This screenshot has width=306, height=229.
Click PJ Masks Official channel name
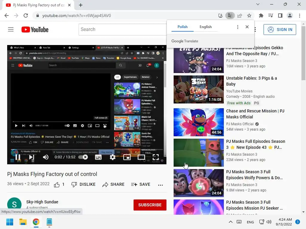[240, 124]
